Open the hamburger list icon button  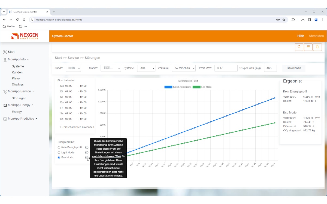[x=308, y=47]
